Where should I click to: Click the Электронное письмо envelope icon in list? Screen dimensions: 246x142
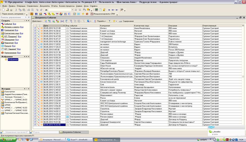coord(67,117)
